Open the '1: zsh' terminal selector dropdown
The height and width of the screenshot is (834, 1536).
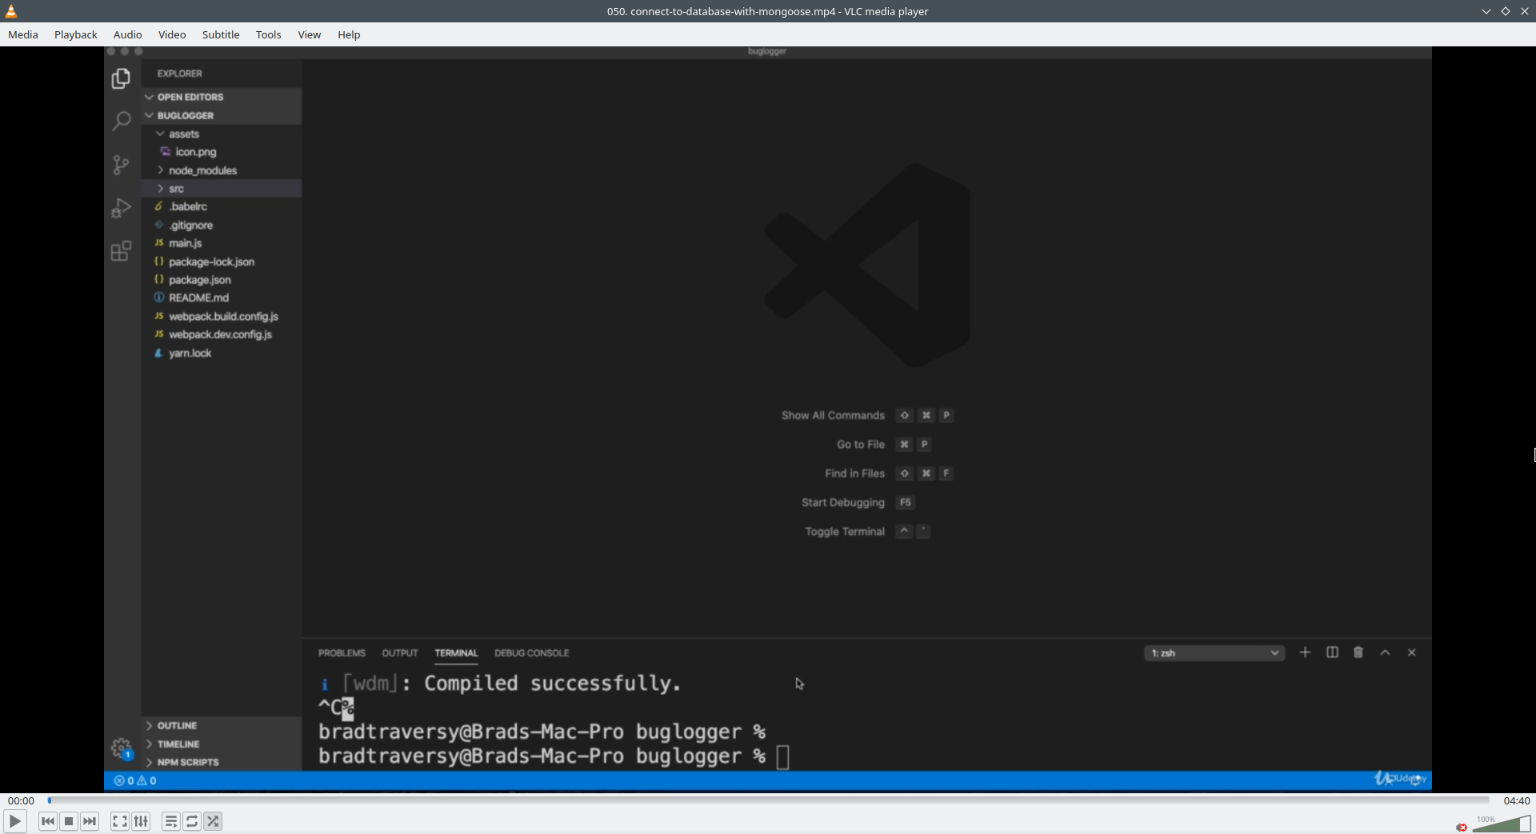pos(1214,652)
